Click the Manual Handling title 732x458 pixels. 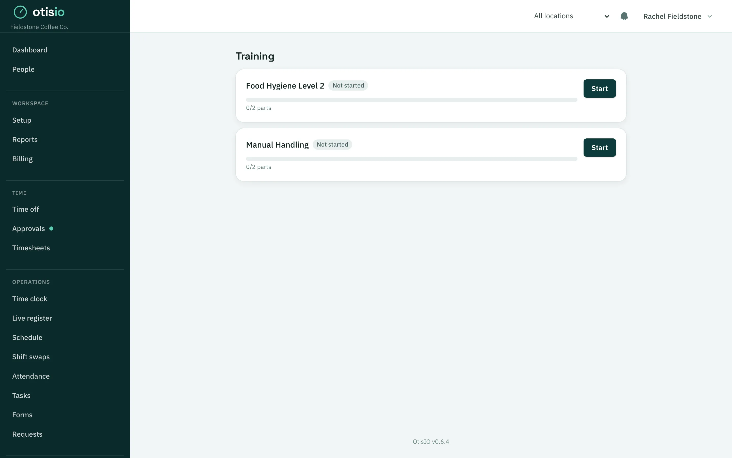pyautogui.click(x=277, y=145)
